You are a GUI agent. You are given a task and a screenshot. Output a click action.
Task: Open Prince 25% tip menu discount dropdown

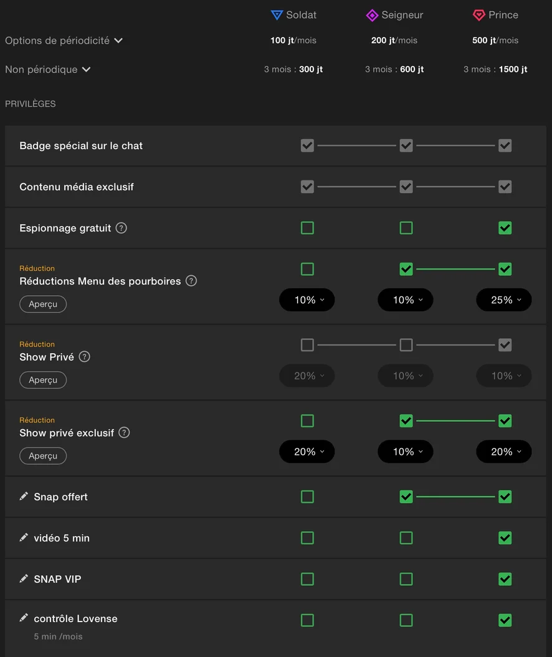coord(504,300)
